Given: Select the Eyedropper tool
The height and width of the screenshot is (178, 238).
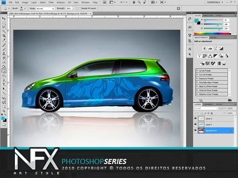Looking at the screenshot, I should (x=4, y=40).
